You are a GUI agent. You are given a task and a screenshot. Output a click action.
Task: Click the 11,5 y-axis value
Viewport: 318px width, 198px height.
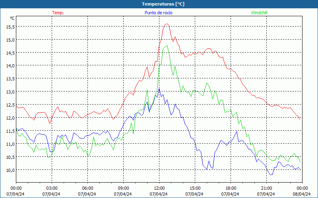pyautogui.click(x=10, y=131)
